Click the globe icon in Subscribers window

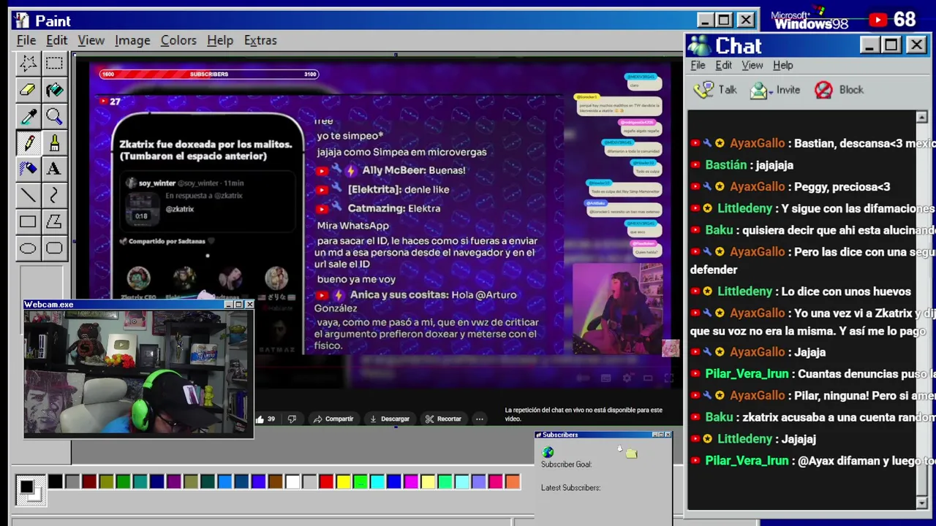point(548,452)
